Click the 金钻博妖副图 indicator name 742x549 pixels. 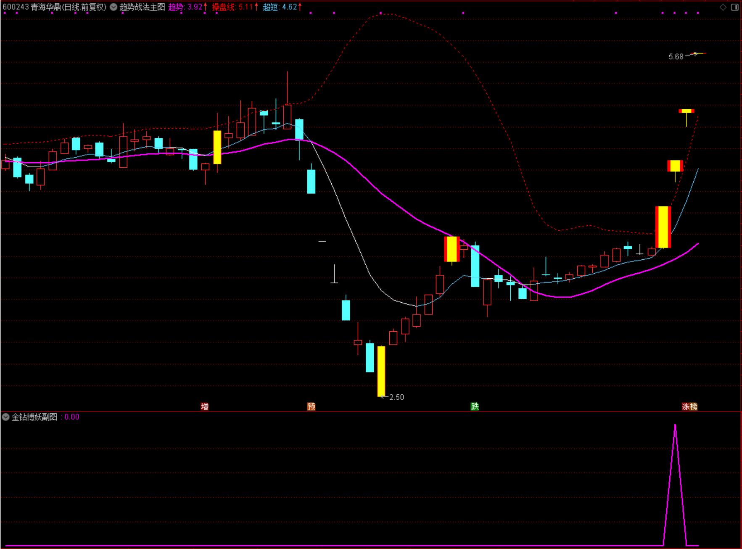coord(34,417)
